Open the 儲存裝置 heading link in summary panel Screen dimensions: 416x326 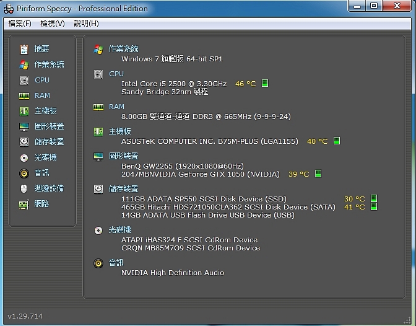(x=123, y=189)
